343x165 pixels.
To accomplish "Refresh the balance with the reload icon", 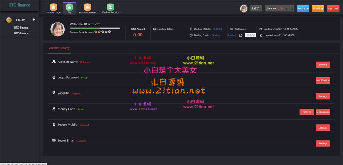I will coord(292,8).
